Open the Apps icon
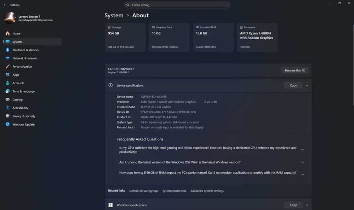 pos(7,75)
